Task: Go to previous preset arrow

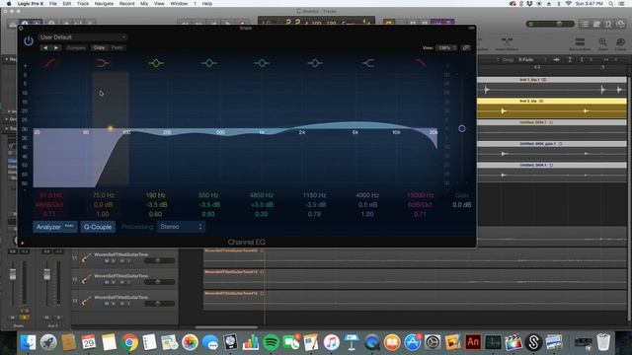Action: click(x=45, y=47)
